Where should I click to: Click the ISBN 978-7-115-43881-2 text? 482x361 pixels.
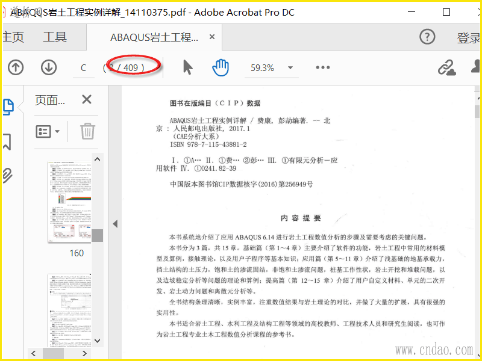point(208,144)
